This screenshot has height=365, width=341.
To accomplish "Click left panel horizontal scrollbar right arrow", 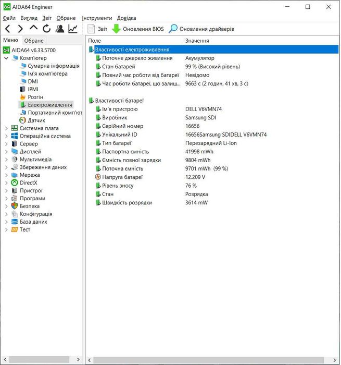I will tap(78, 359).
